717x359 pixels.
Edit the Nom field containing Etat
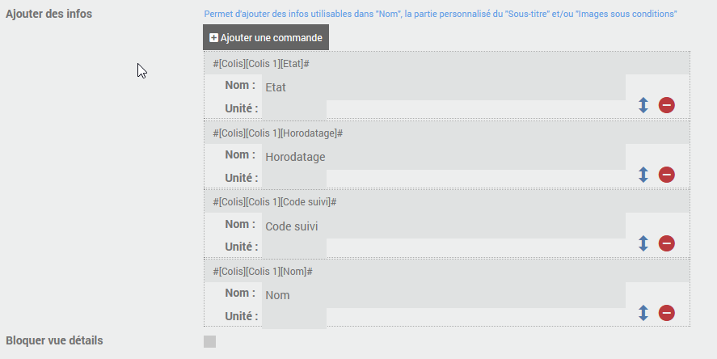443,87
